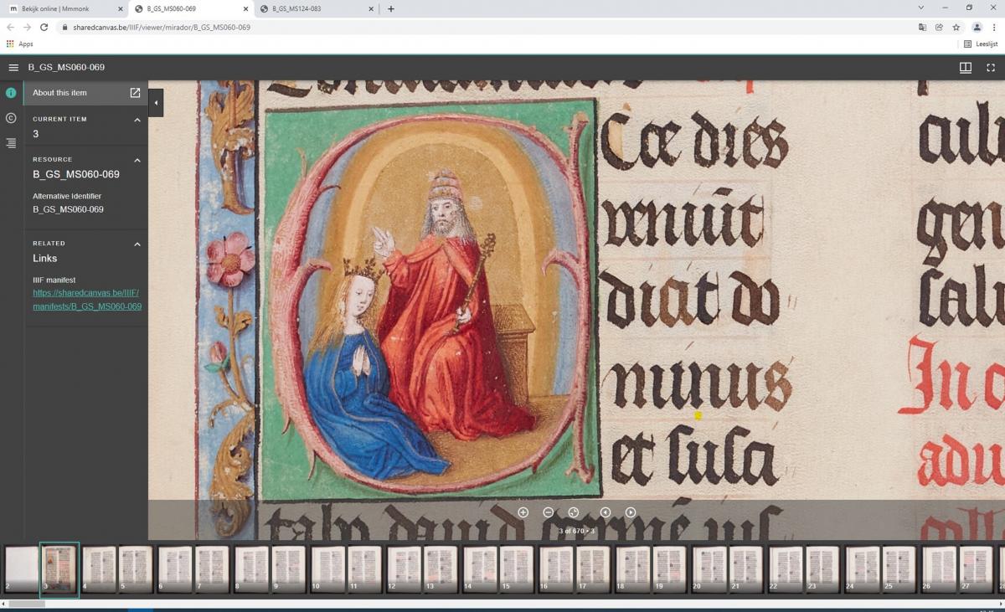Open a new browser tab
The height and width of the screenshot is (612, 1005).
[x=391, y=9]
